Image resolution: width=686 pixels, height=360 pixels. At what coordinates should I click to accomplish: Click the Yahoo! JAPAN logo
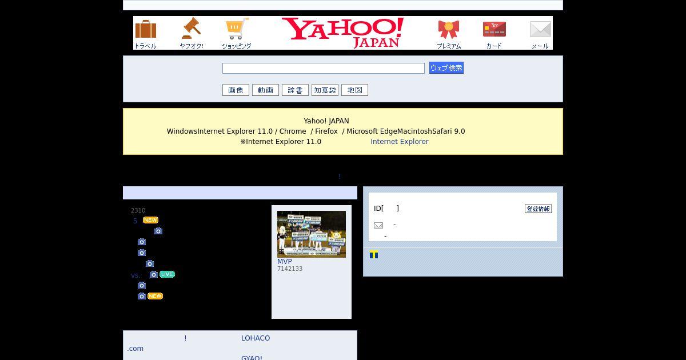(x=342, y=33)
